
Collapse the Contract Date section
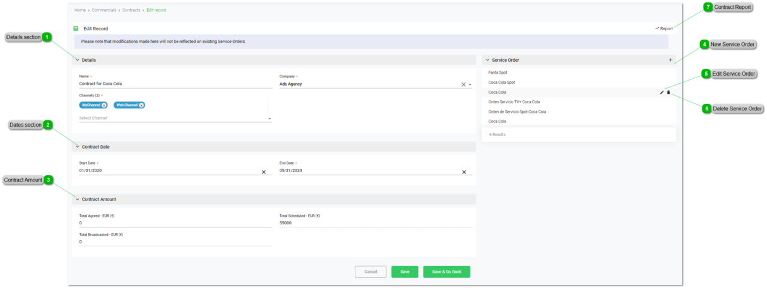[78, 147]
